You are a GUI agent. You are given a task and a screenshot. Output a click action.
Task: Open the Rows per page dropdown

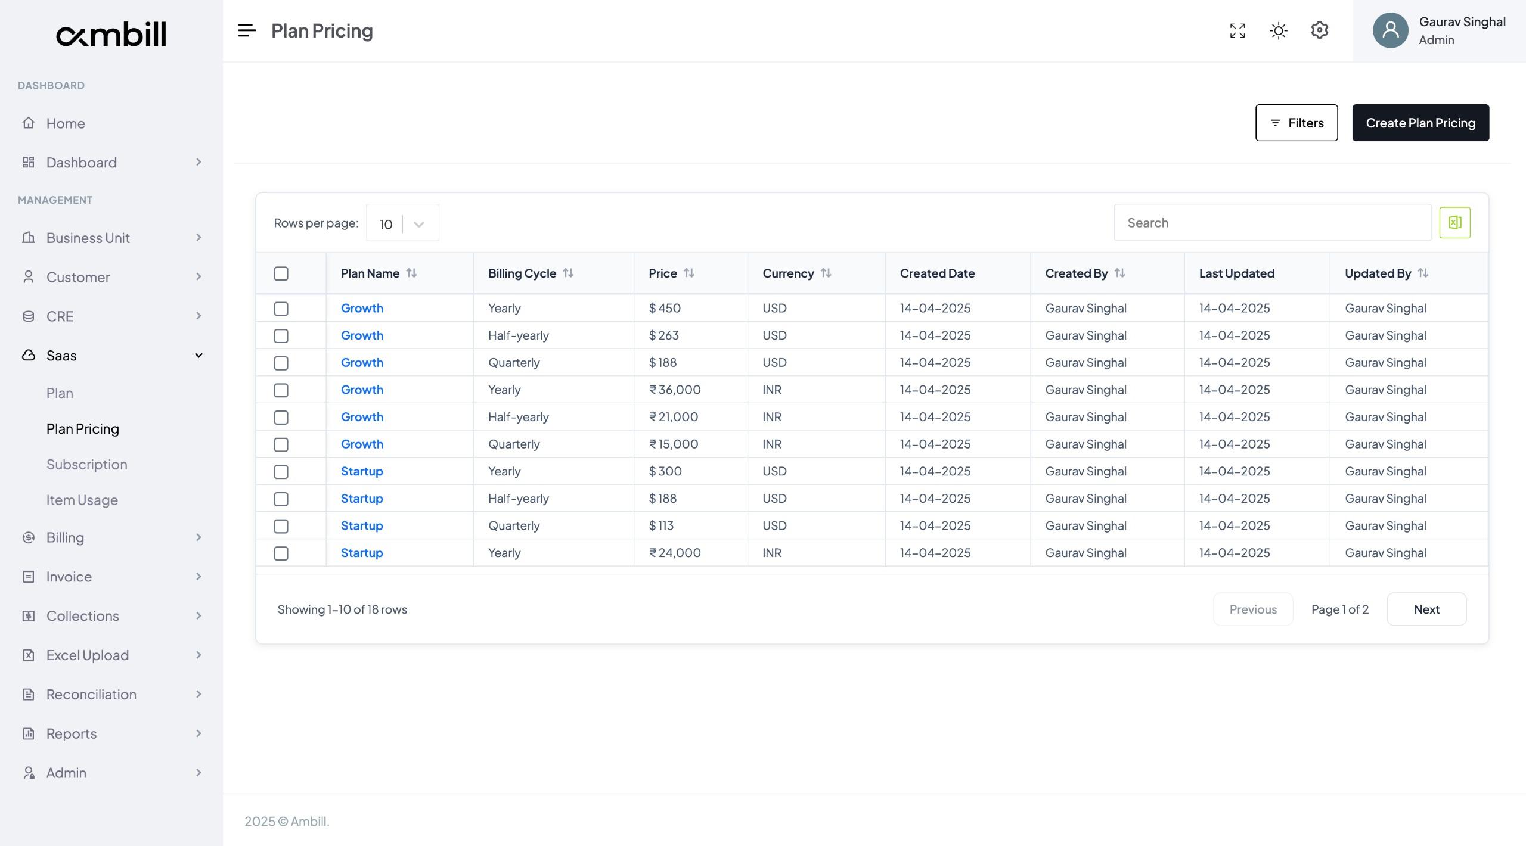click(x=402, y=222)
